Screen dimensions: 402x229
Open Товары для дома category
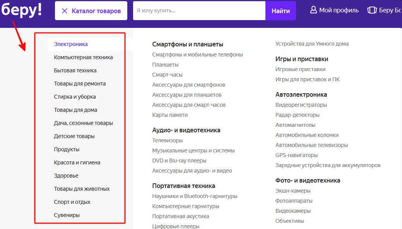(x=75, y=110)
